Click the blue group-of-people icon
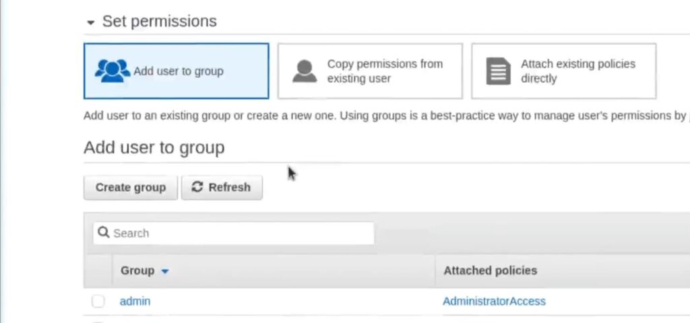The height and width of the screenshot is (323, 690). pyautogui.click(x=113, y=71)
